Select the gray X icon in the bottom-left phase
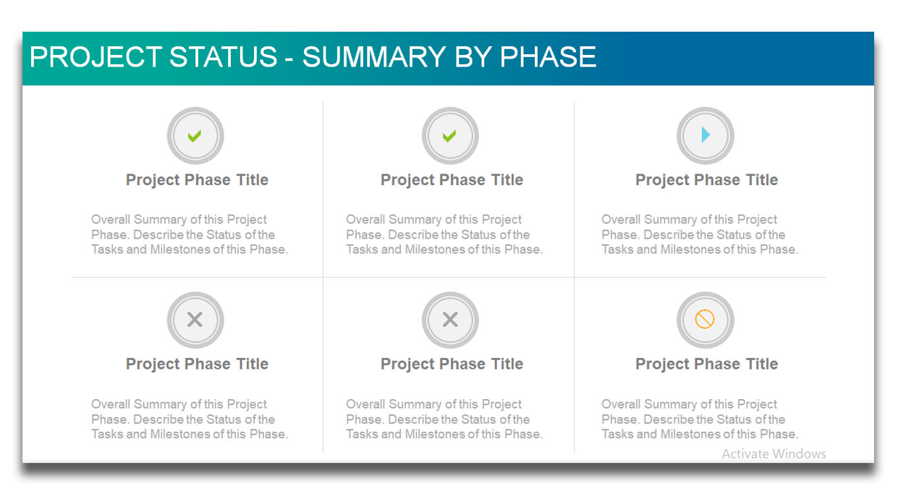 tap(195, 320)
